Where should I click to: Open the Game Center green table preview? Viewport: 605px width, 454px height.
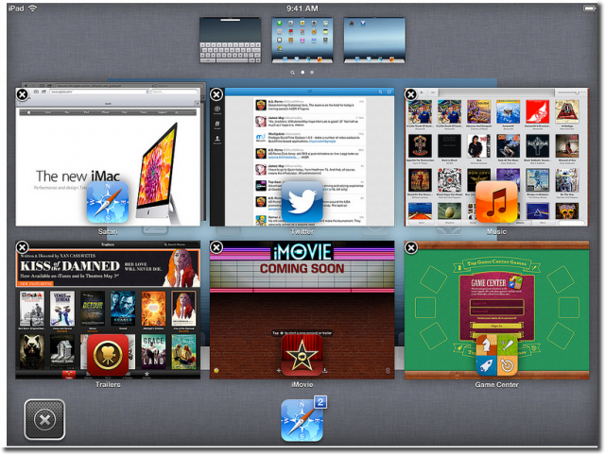pyautogui.click(x=496, y=310)
